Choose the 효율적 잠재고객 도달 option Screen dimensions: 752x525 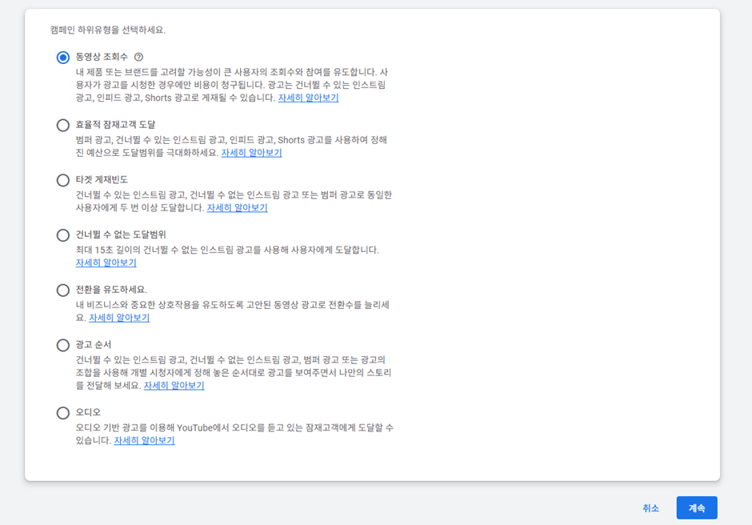[63, 126]
